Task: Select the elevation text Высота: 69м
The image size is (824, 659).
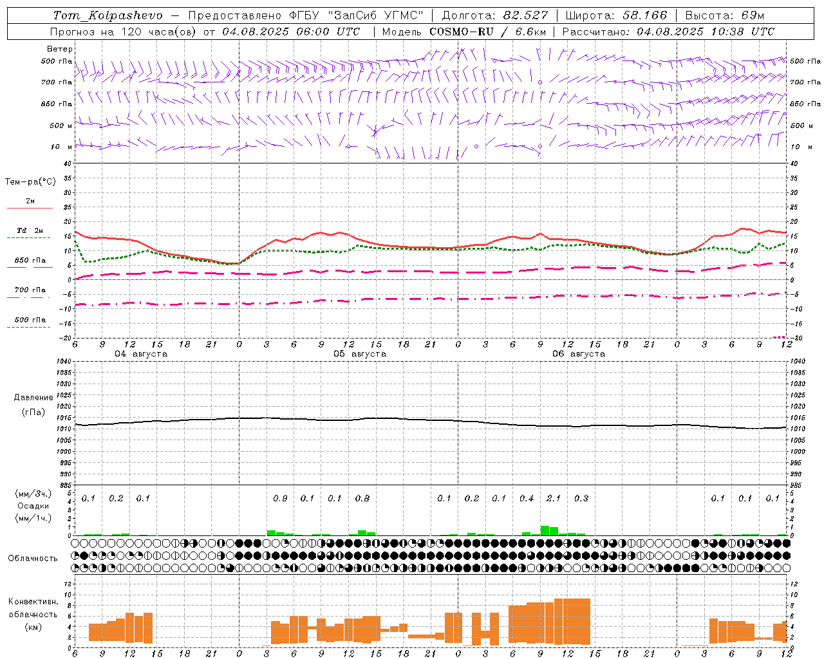Action: tap(726, 15)
